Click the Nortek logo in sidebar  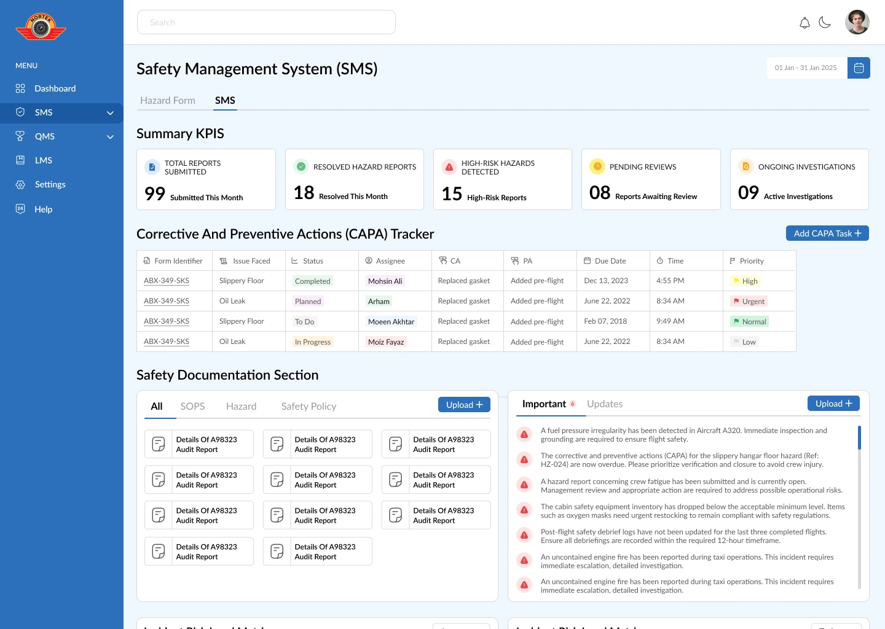pos(41,27)
